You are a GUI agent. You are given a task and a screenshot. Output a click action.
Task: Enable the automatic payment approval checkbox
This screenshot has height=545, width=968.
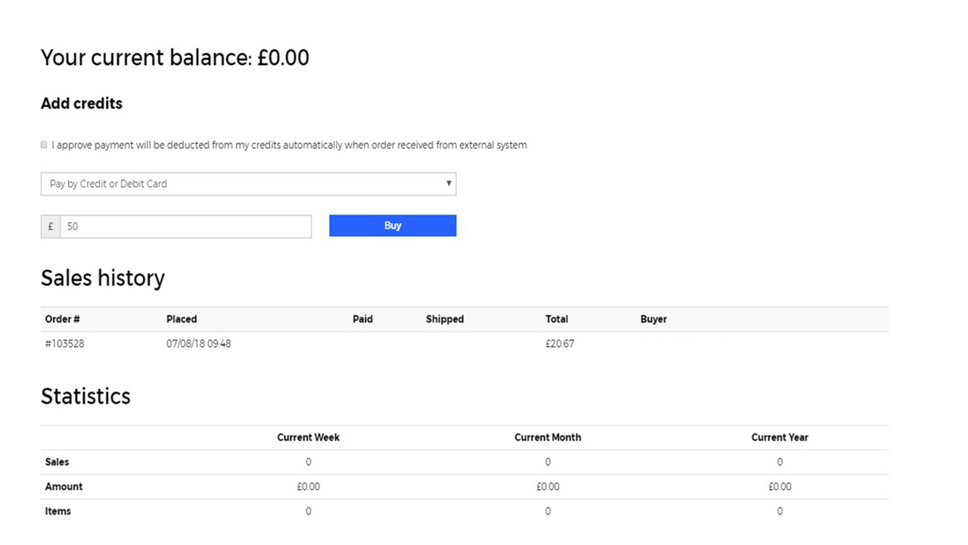(44, 145)
